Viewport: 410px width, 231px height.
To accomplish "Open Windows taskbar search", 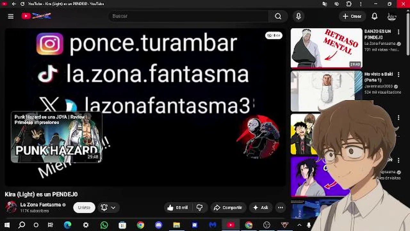I will [x=21, y=225].
